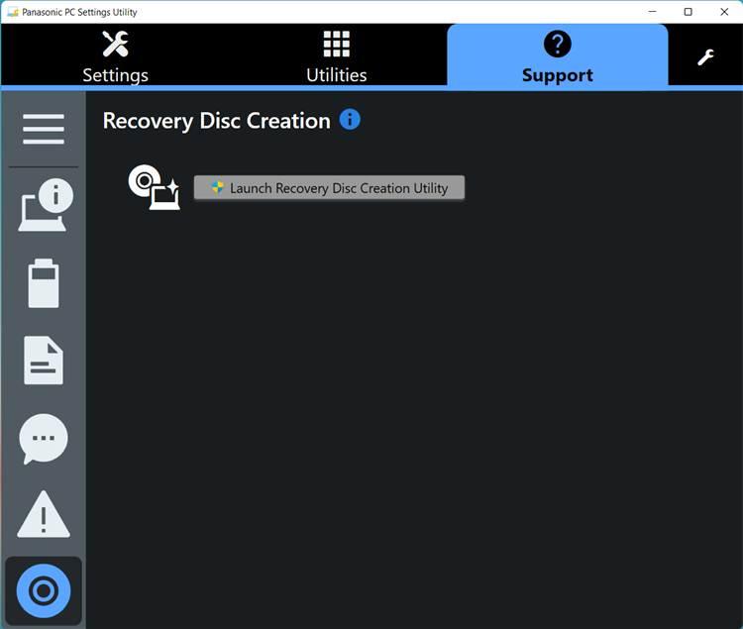Select the warning triangle sidebar icon
This screenshot has height=629, width=743.
point(44,514)
